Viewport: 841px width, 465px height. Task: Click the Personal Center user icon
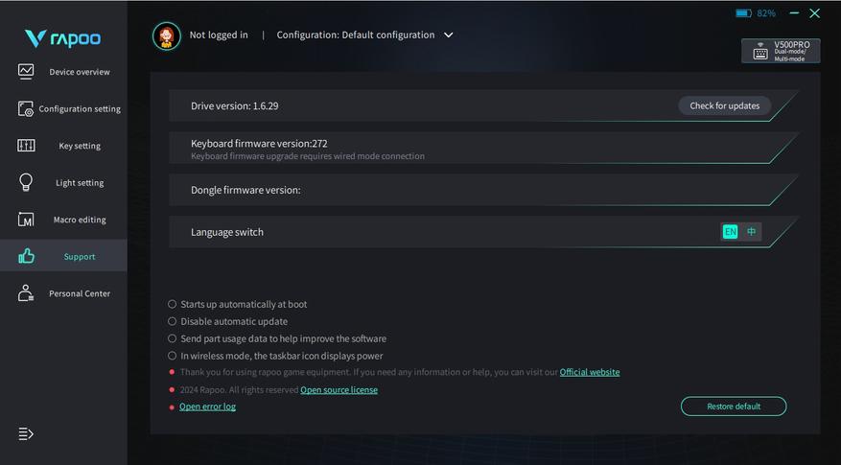coord(26,293)
